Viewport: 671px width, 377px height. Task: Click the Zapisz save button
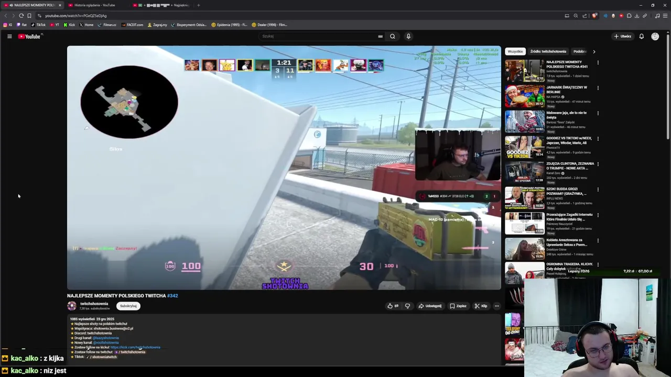click(x=458, y=306)
